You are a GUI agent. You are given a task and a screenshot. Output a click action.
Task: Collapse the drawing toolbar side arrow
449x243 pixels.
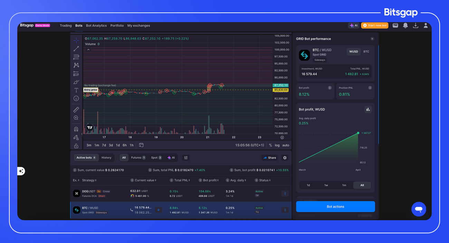click(x=82, y=134)
